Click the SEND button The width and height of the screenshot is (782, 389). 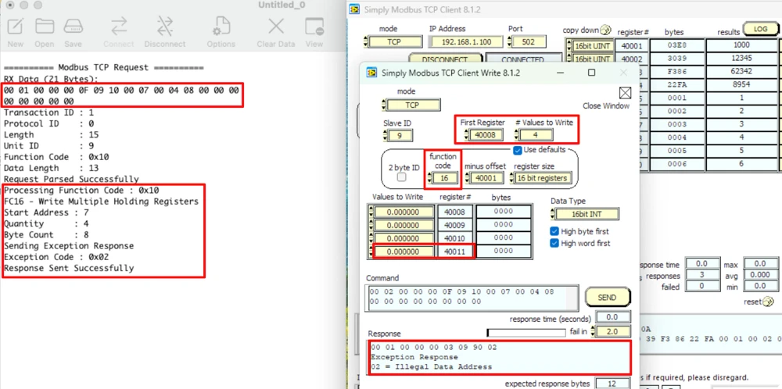607,298
